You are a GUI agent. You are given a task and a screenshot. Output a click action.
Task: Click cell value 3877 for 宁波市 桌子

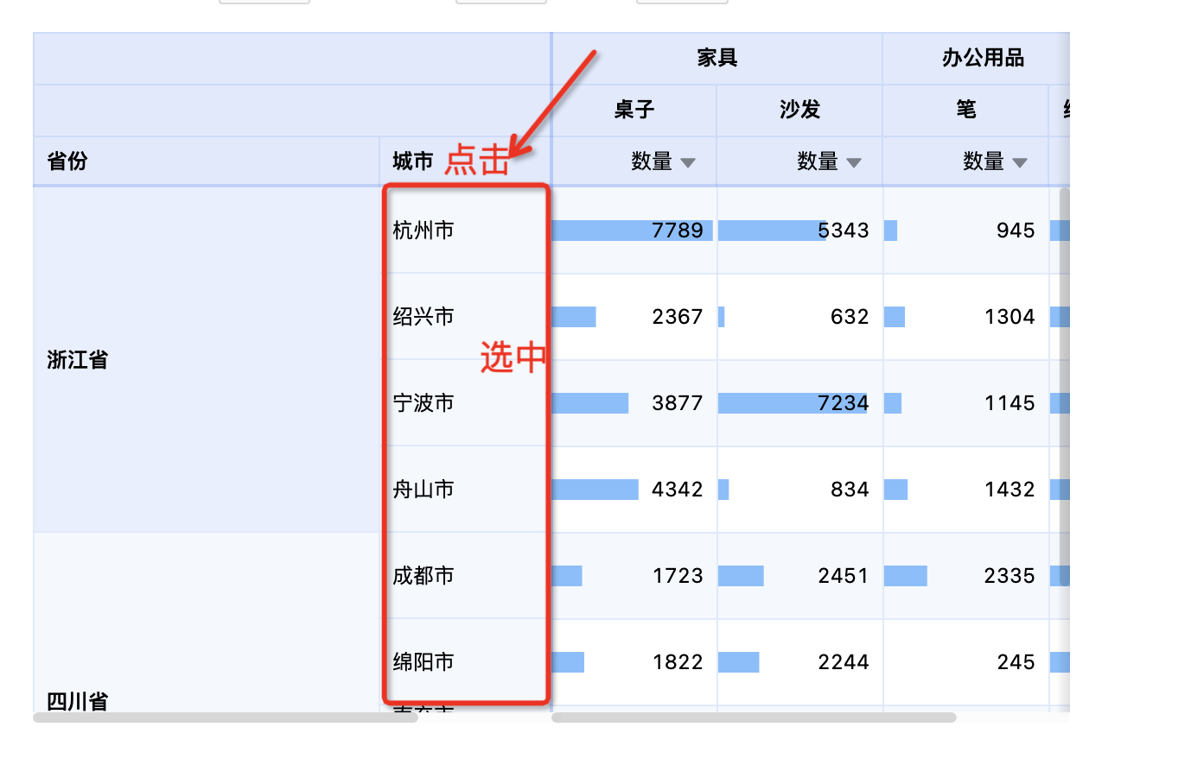coord(678,403)
